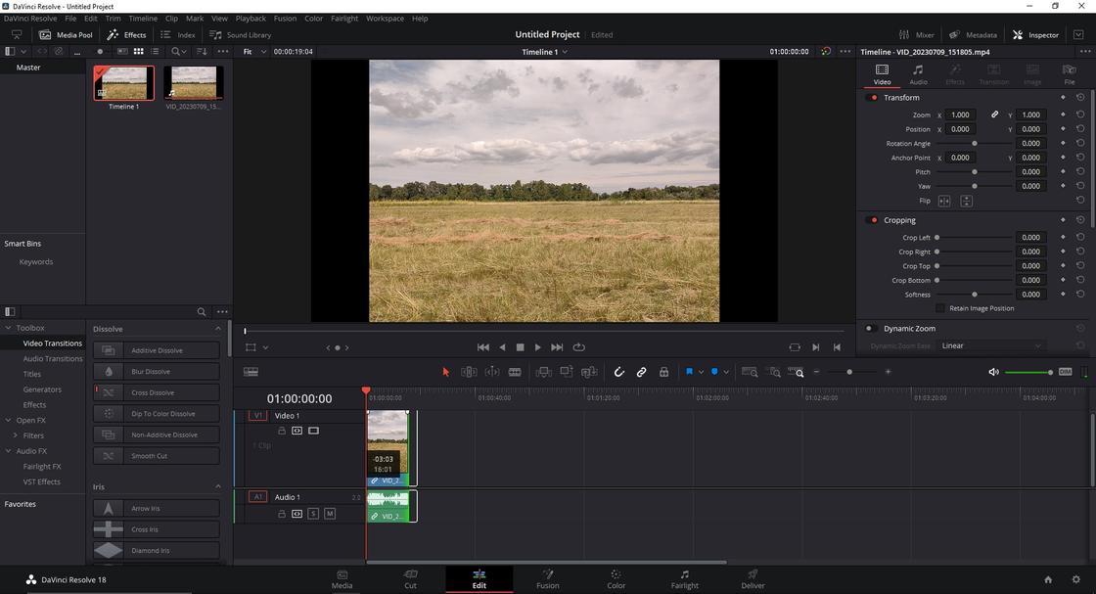Disable the Transform section toggle

pos(873,98)
